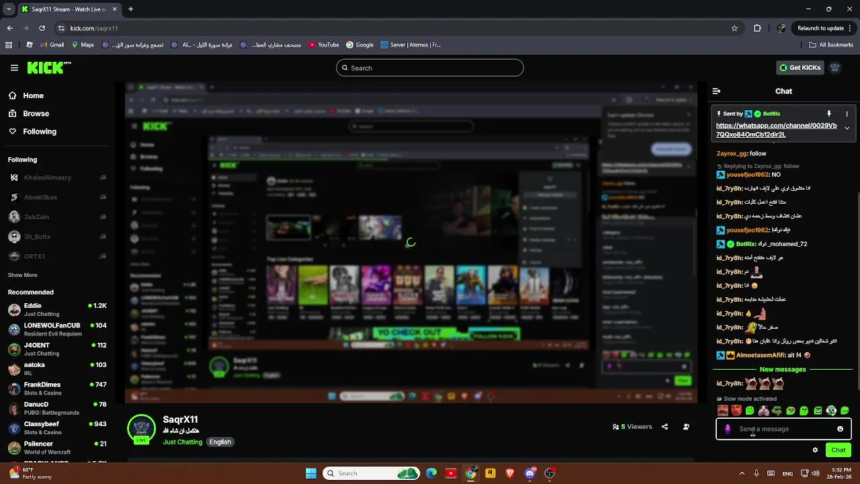Select followed channel KhaledAlmasry
This screenshot has width=860, height=484.
coord(58,177)
